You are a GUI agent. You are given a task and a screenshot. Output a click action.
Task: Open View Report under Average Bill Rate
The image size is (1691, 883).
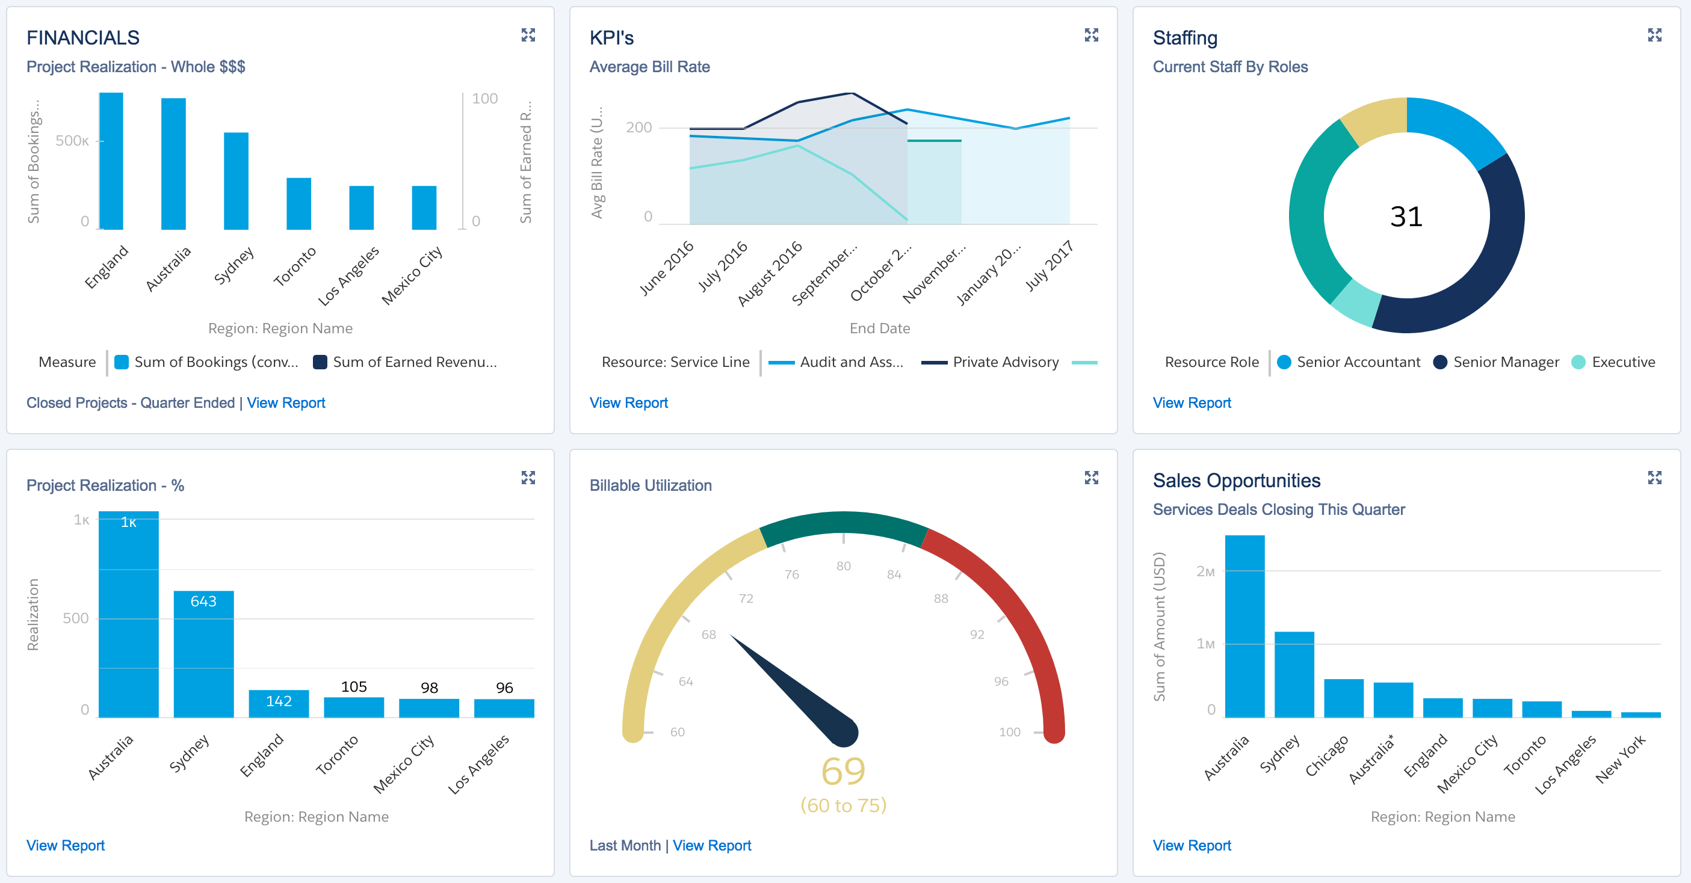628,403
